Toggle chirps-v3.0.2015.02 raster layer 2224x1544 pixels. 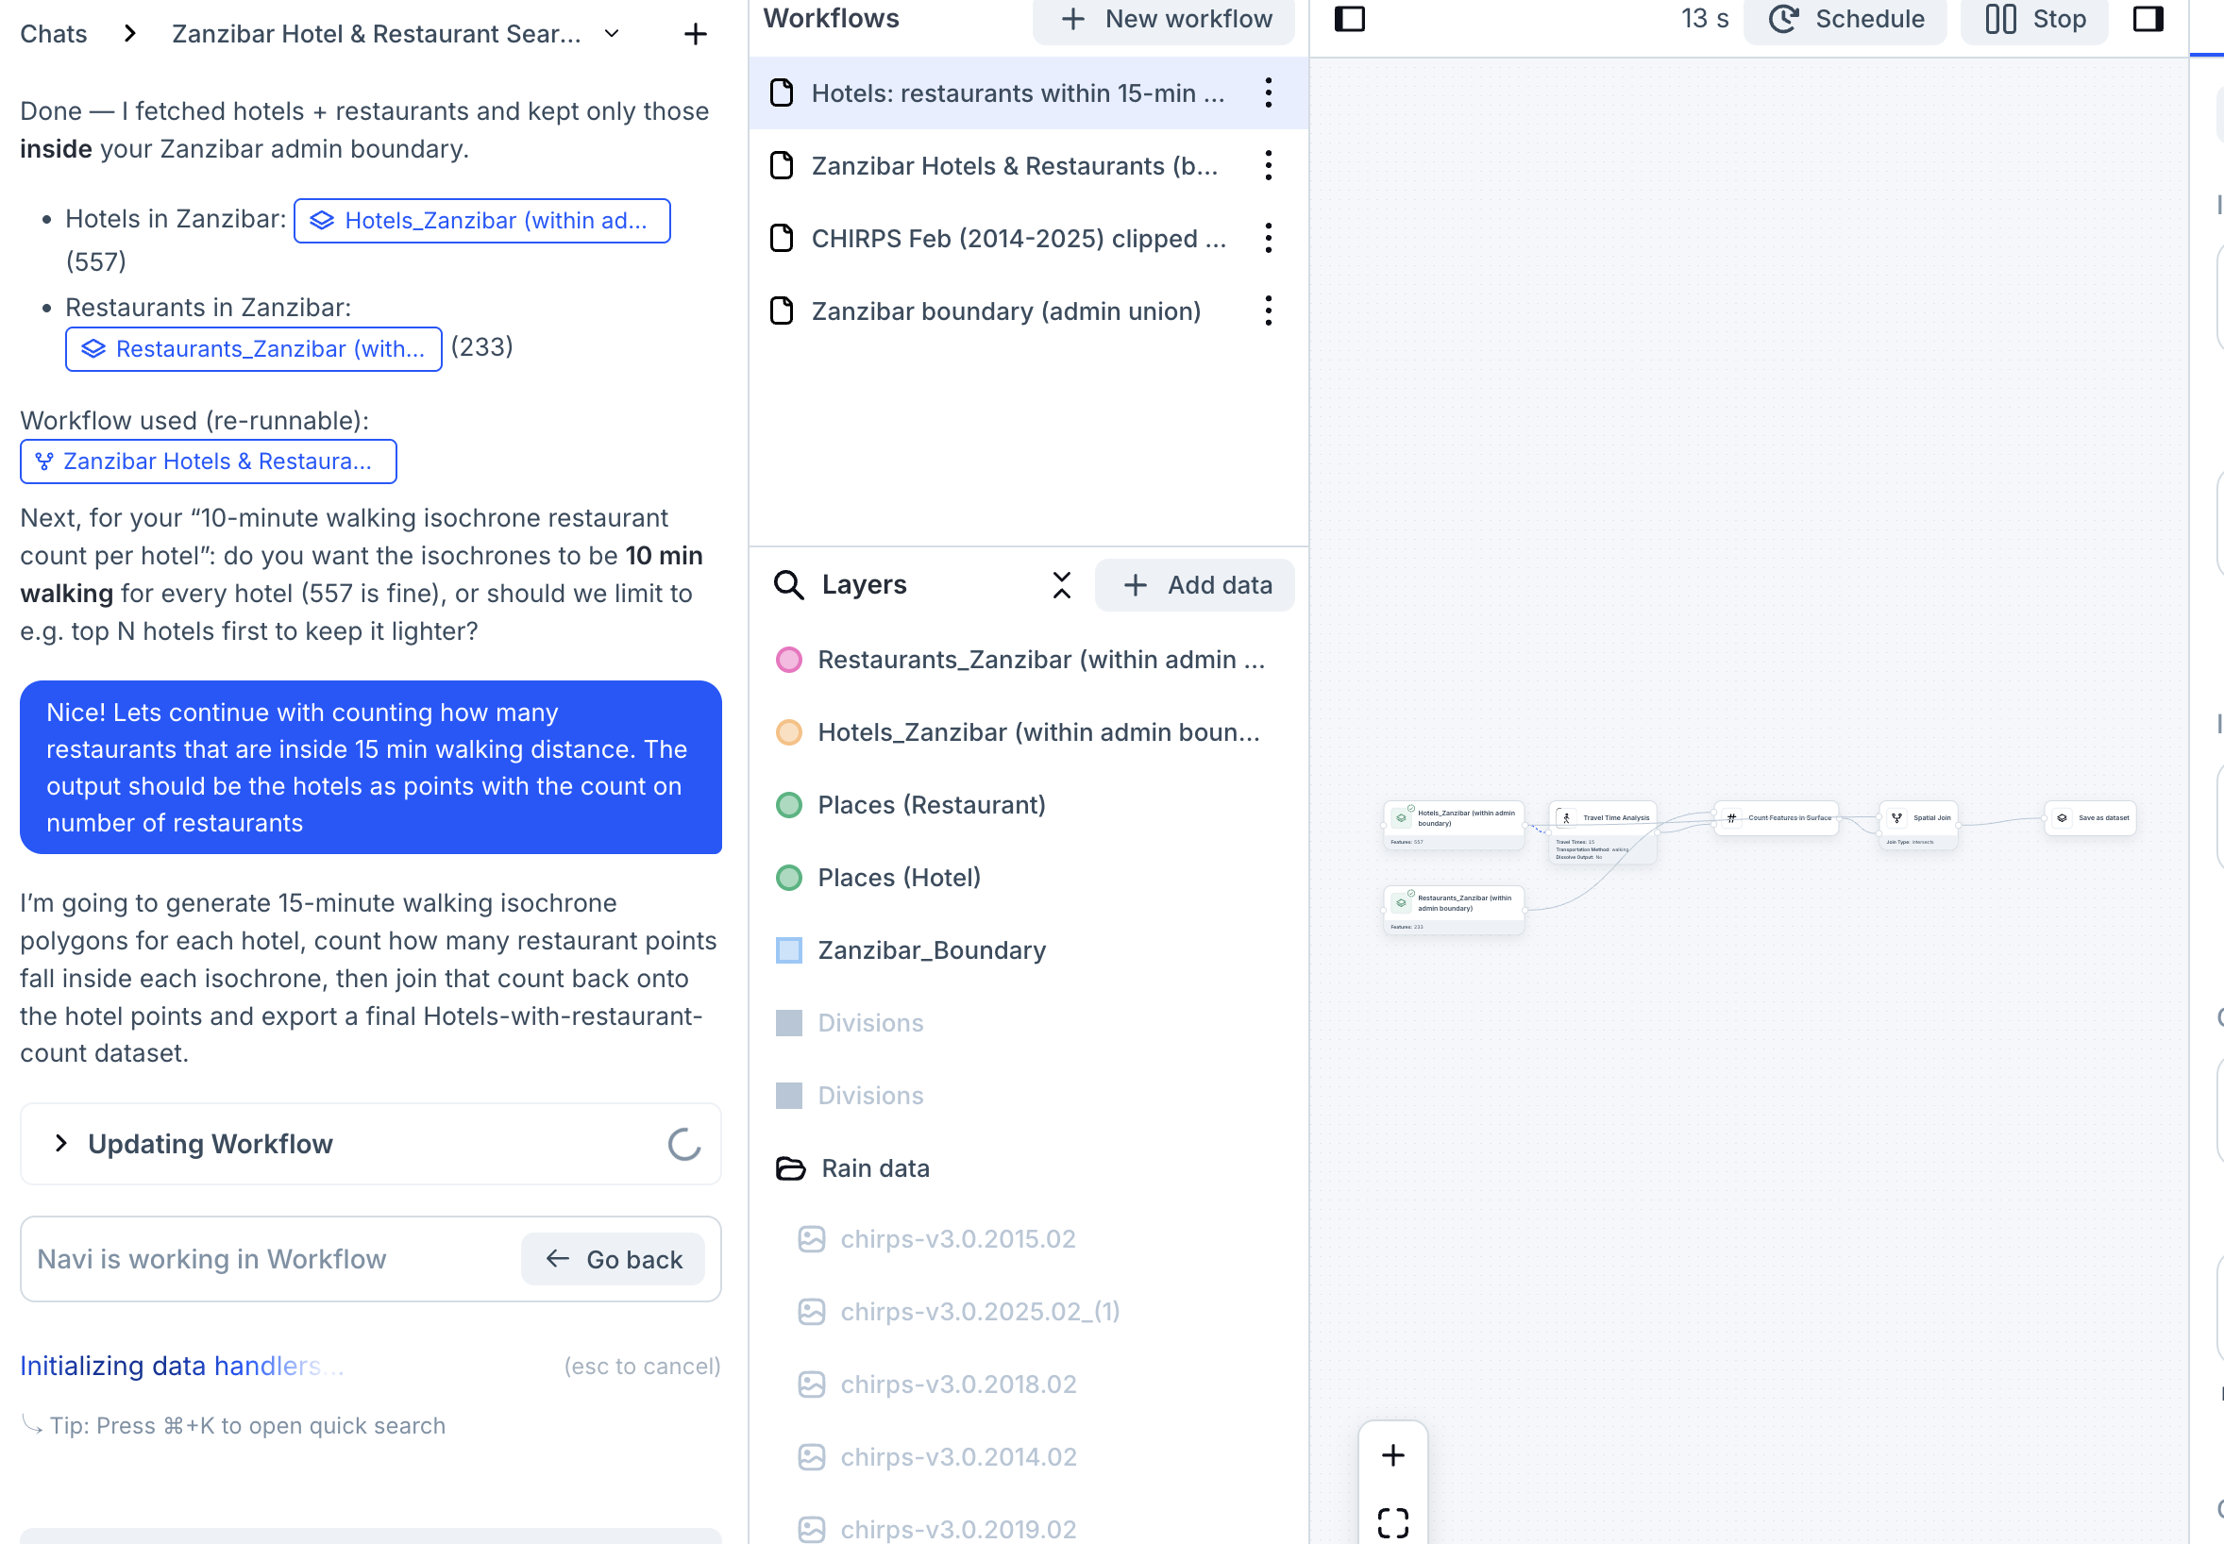pos(811,1238)
